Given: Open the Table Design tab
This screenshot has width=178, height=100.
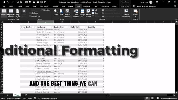Looking at the screenshot, I should [125, 6].
